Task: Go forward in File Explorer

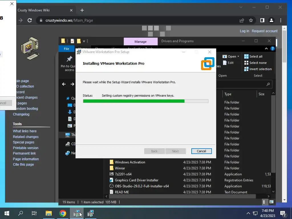Action: pyautogui.click(x=72, y=84)
